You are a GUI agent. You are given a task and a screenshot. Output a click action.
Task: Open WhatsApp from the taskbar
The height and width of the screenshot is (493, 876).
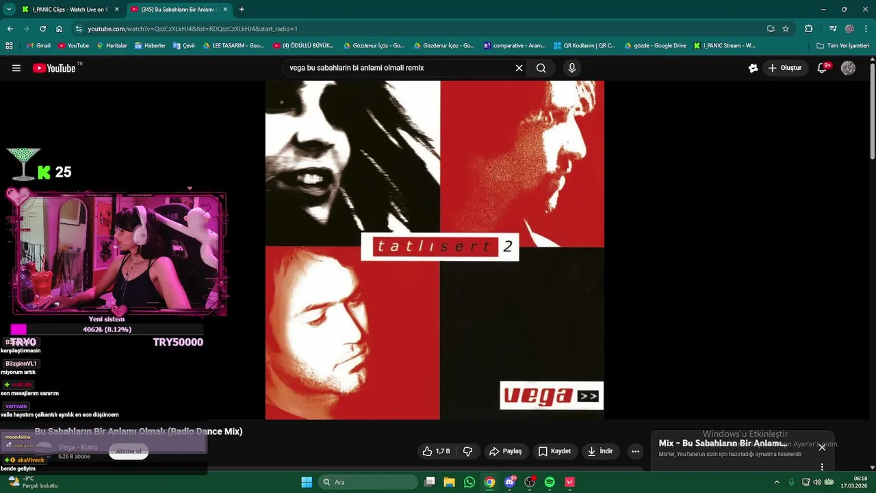pos(469,482)
